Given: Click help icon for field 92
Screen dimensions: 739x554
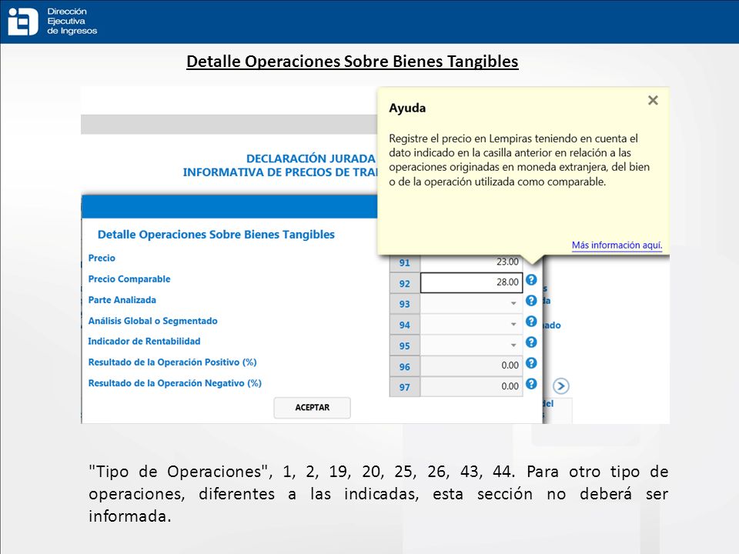Looking at the screenshot, I should [x=531, y=280].
